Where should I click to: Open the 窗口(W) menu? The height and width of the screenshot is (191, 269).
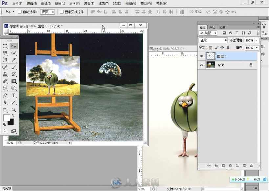(x=146, y=3)
